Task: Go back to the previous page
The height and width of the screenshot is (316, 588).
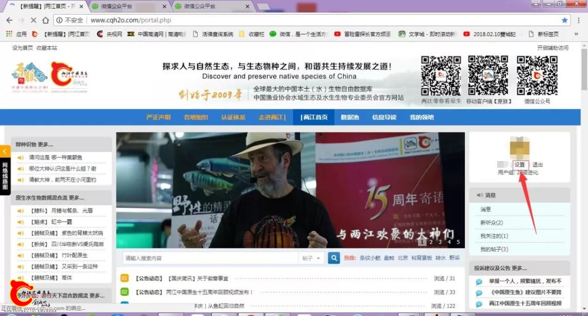Action: pos(9,20)
